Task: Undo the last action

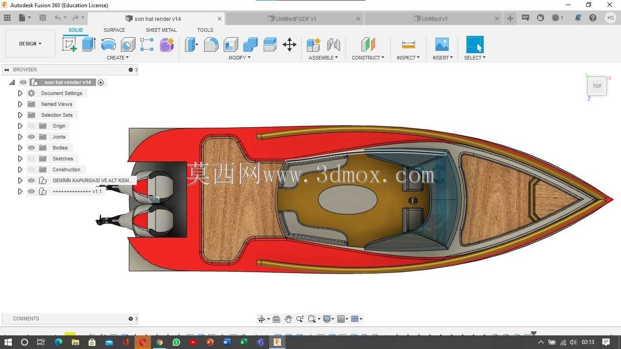Action: 57,18
